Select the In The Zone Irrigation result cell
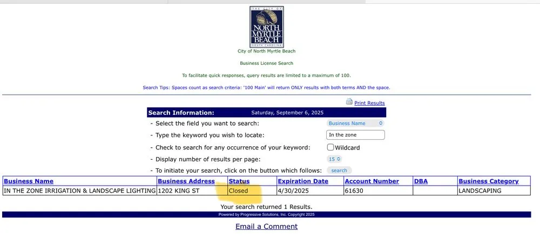540x238 pixels. coord(79,191)
